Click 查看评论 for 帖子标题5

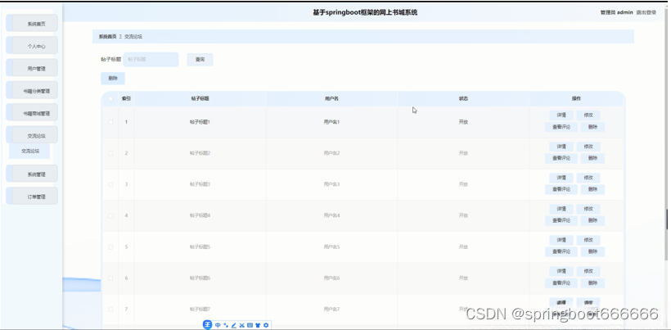[x=561, y=251]
